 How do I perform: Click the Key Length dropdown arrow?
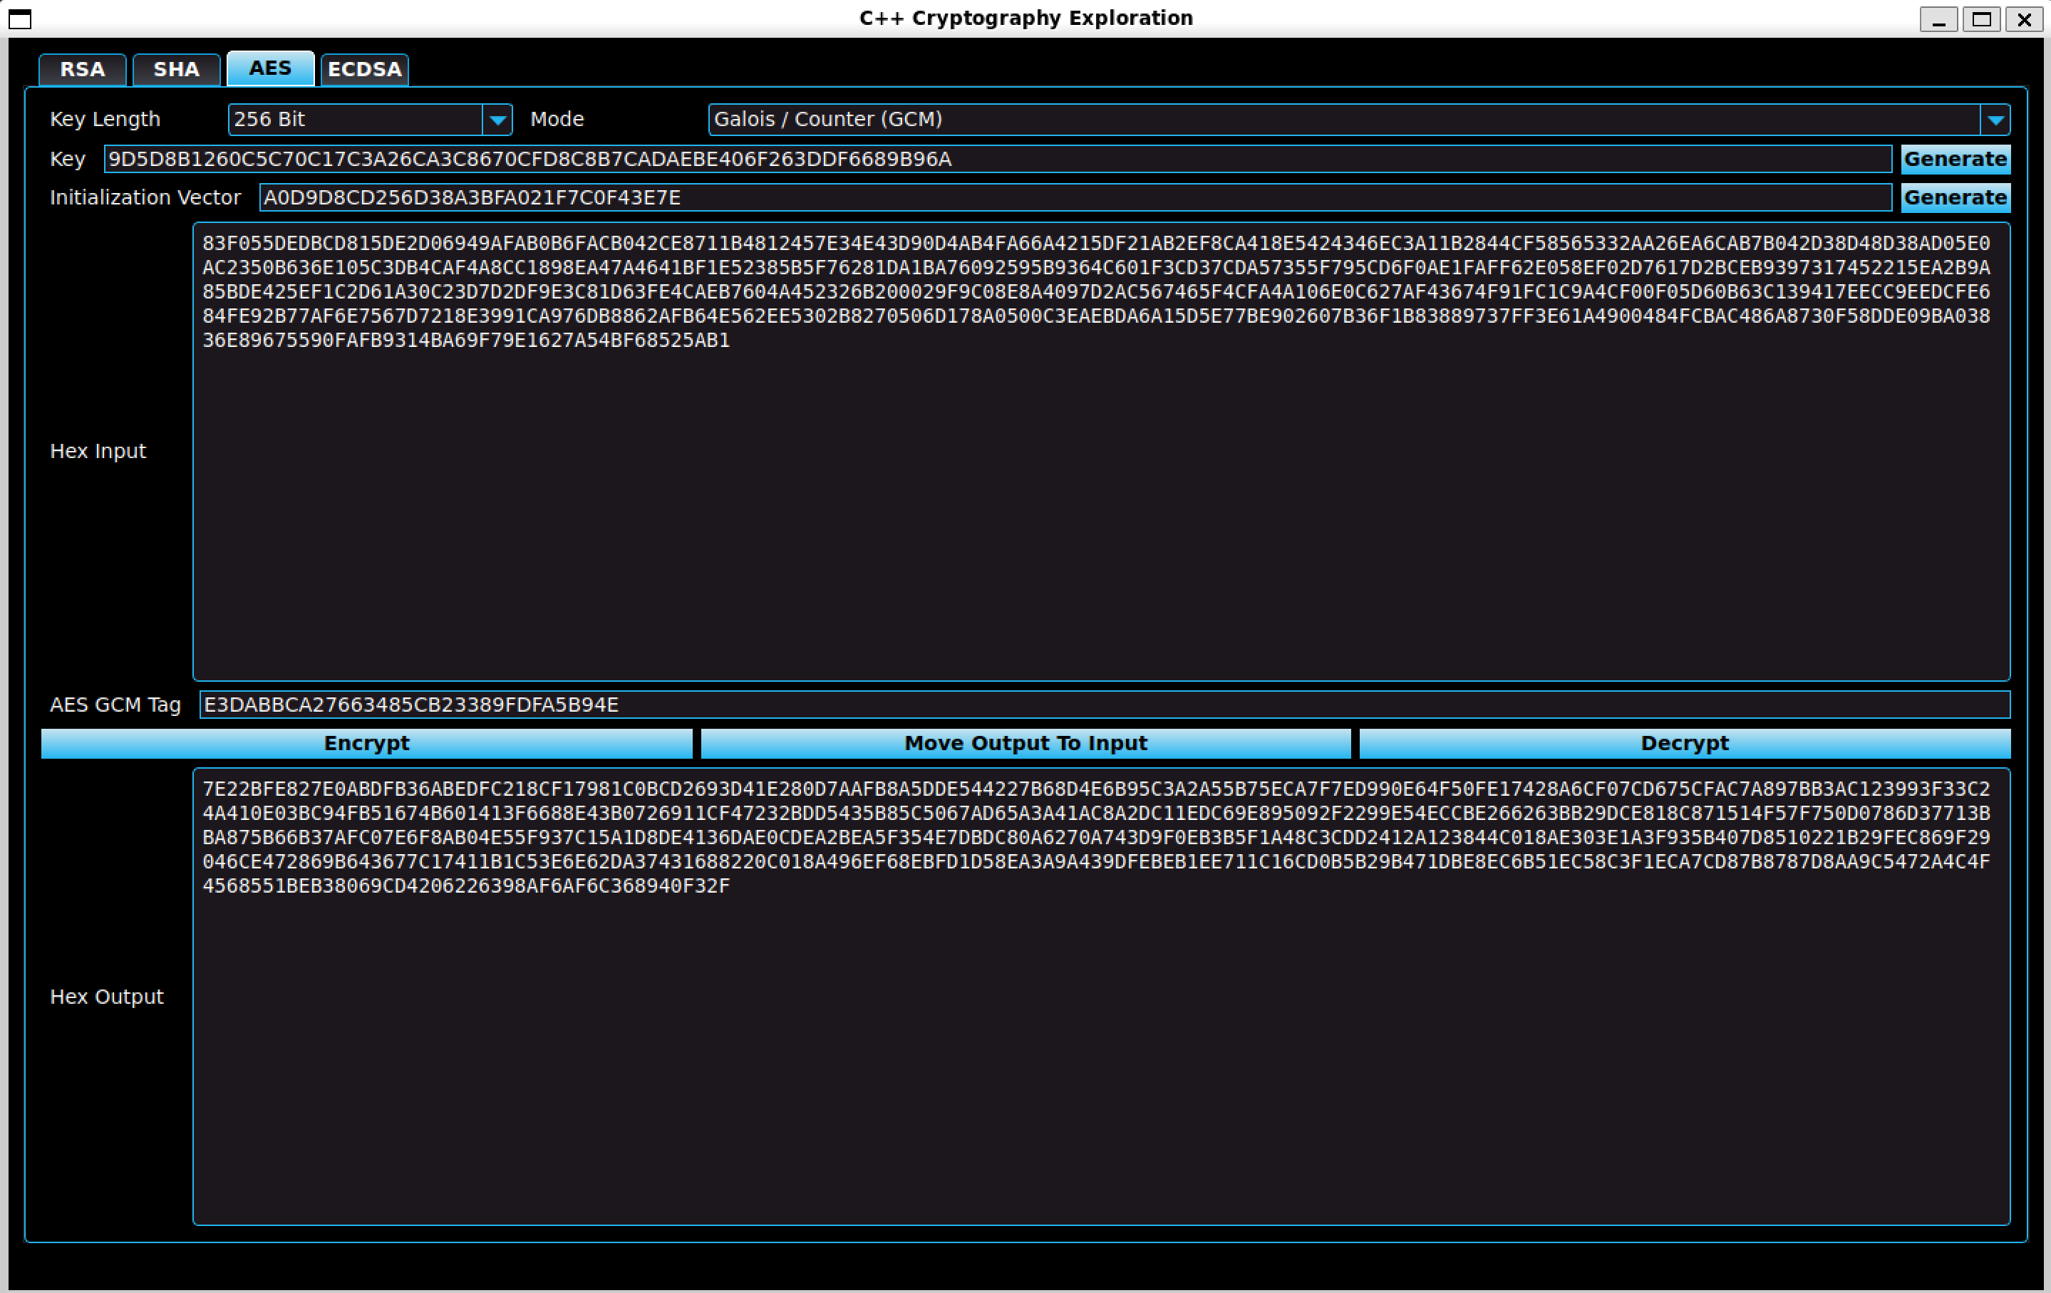click(498, 119)
